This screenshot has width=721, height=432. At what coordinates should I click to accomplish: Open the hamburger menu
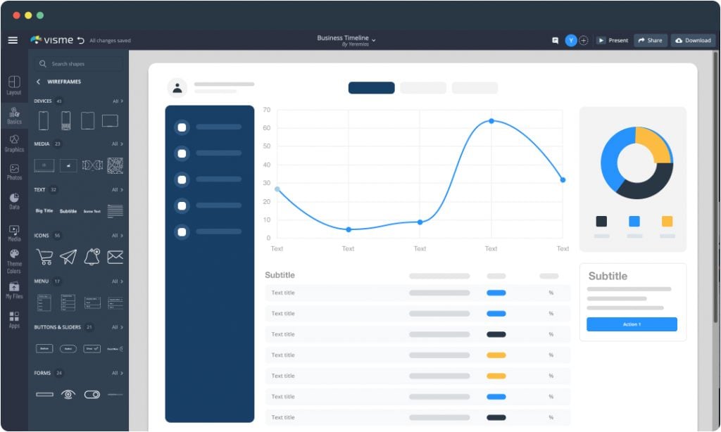tap(13, 40)
